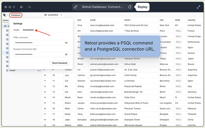Image resolution: width=205 pixels, height=128 pixels.
Task: Click the reload icon in address bar
Action: tap(130, 7)
